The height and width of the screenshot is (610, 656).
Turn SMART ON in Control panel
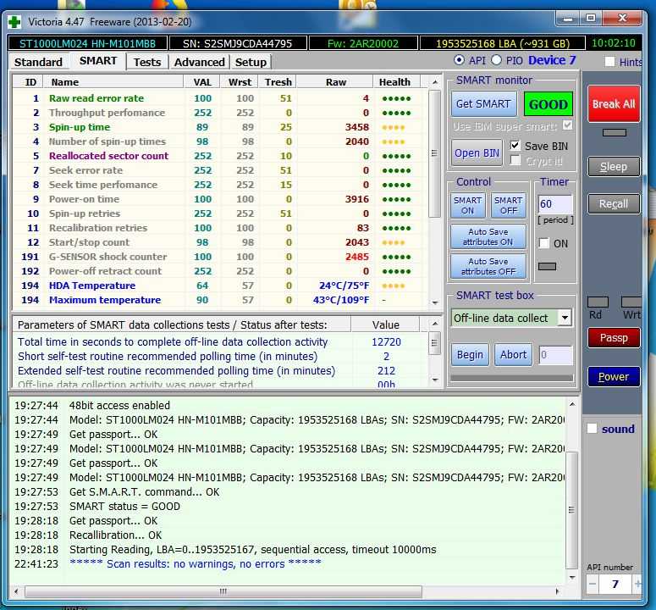click(467, 206)
